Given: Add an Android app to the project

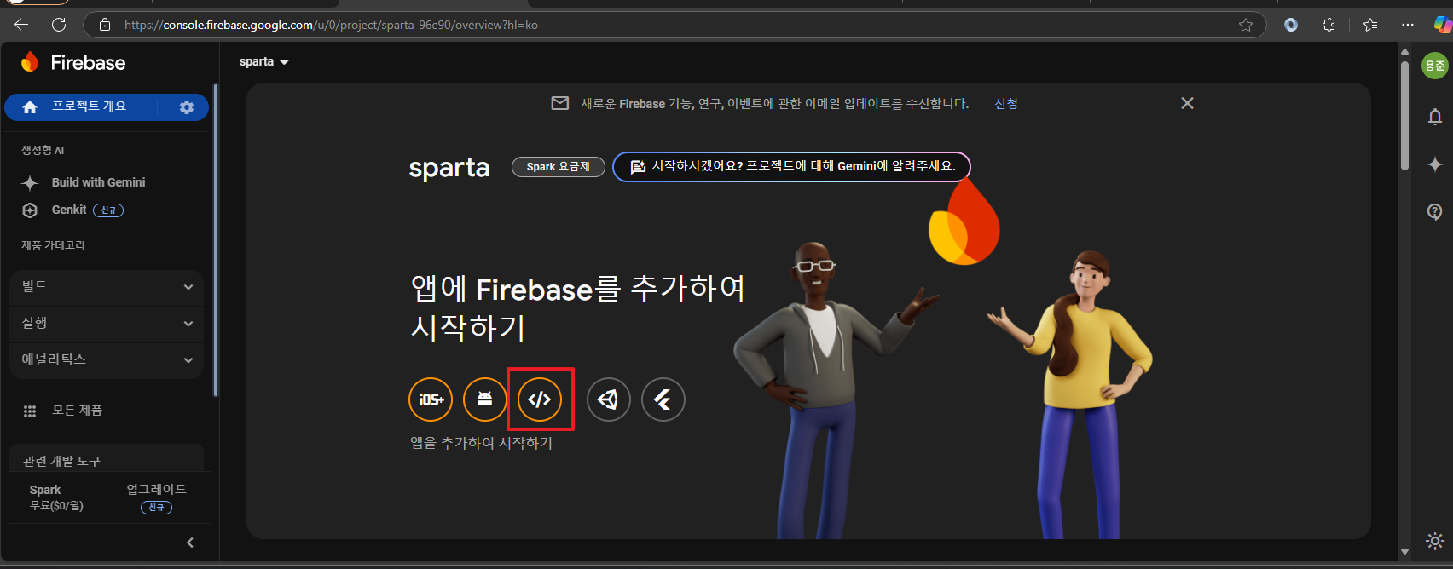Looking at the screenshot, I should click(x=485, y=399).
